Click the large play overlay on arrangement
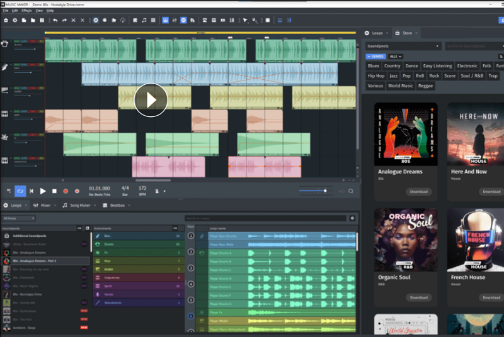504x337 pixels. (151, 100)
